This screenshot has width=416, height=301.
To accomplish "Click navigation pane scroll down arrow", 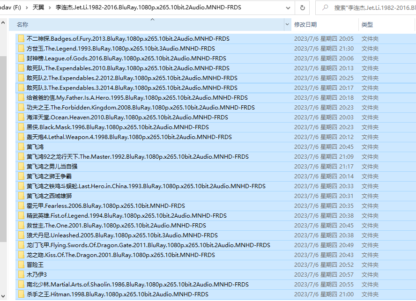I will point(3,296).
